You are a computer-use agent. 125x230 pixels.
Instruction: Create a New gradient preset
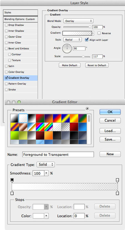tap(110, 154)
